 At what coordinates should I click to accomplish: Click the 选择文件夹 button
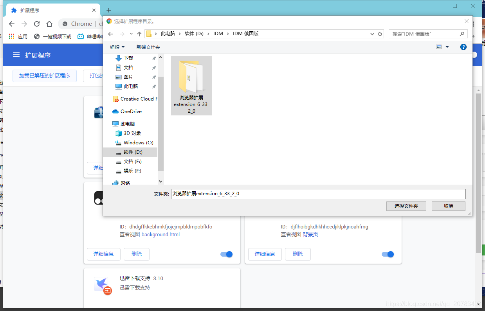(x=406, y=206)
